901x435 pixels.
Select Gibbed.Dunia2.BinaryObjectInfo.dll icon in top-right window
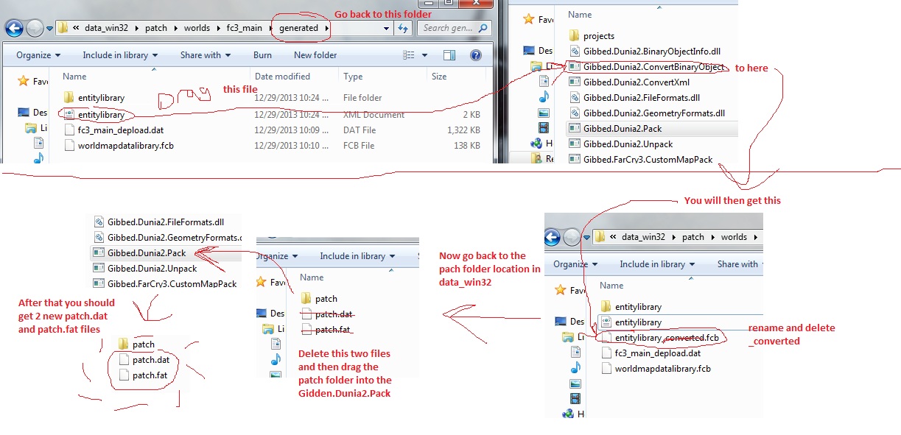coord(575,51)
